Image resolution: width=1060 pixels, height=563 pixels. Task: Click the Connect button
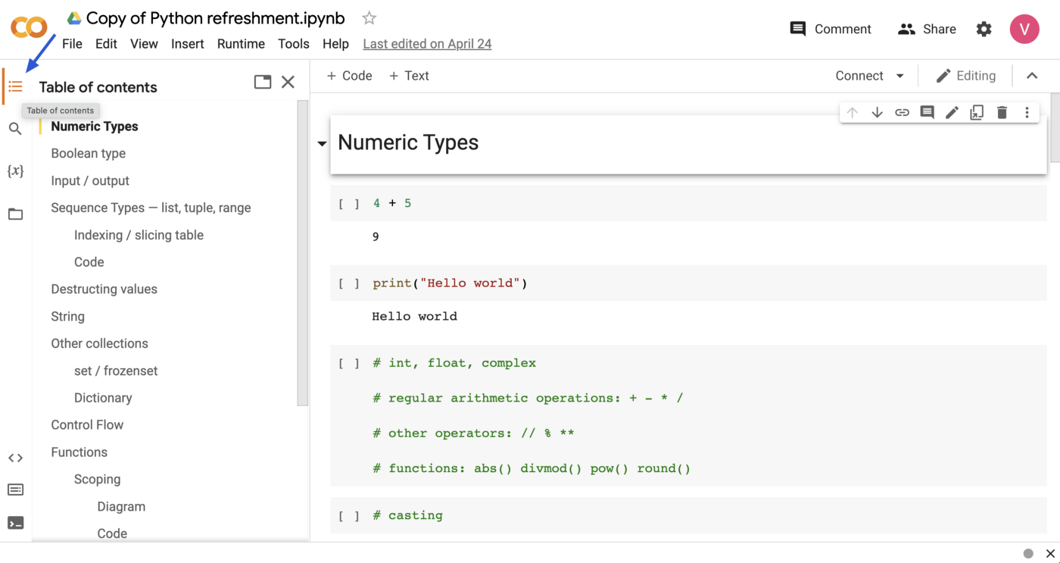click(x=859, y=76)
